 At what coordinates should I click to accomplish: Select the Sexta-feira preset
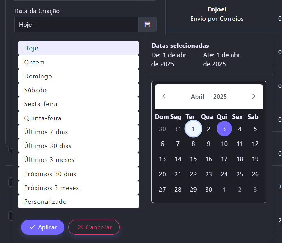coord(78,104)
